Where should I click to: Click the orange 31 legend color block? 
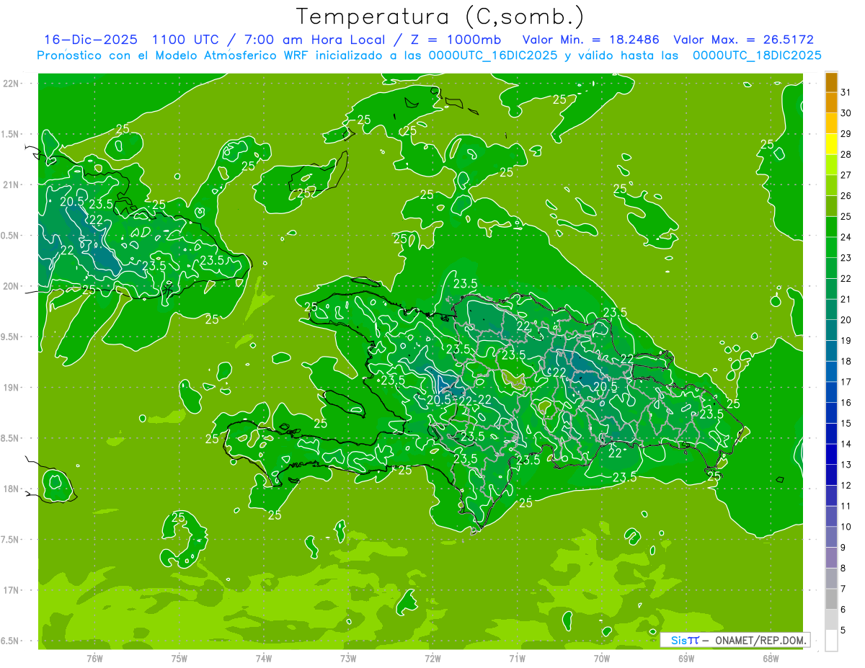(831, 83)
